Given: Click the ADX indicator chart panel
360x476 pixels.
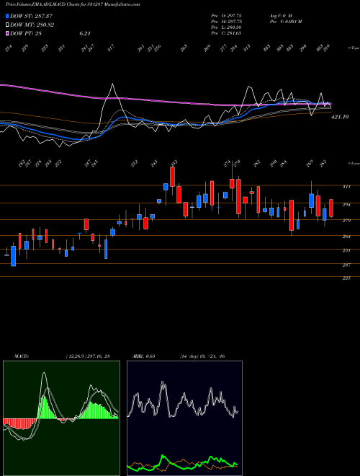Looking at the screenshot, I should [184, 418].
